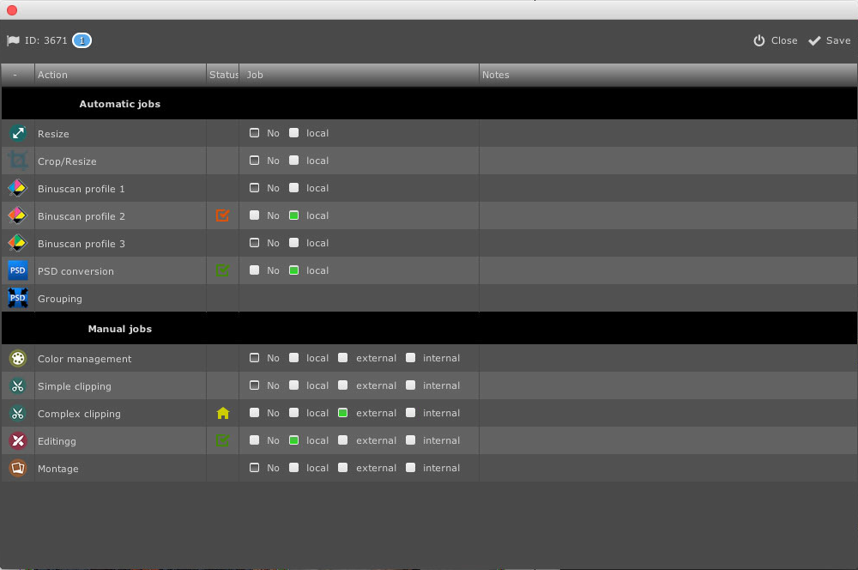Check the No box for PSD conversion
858x570 pixels.
pos(255,270)
